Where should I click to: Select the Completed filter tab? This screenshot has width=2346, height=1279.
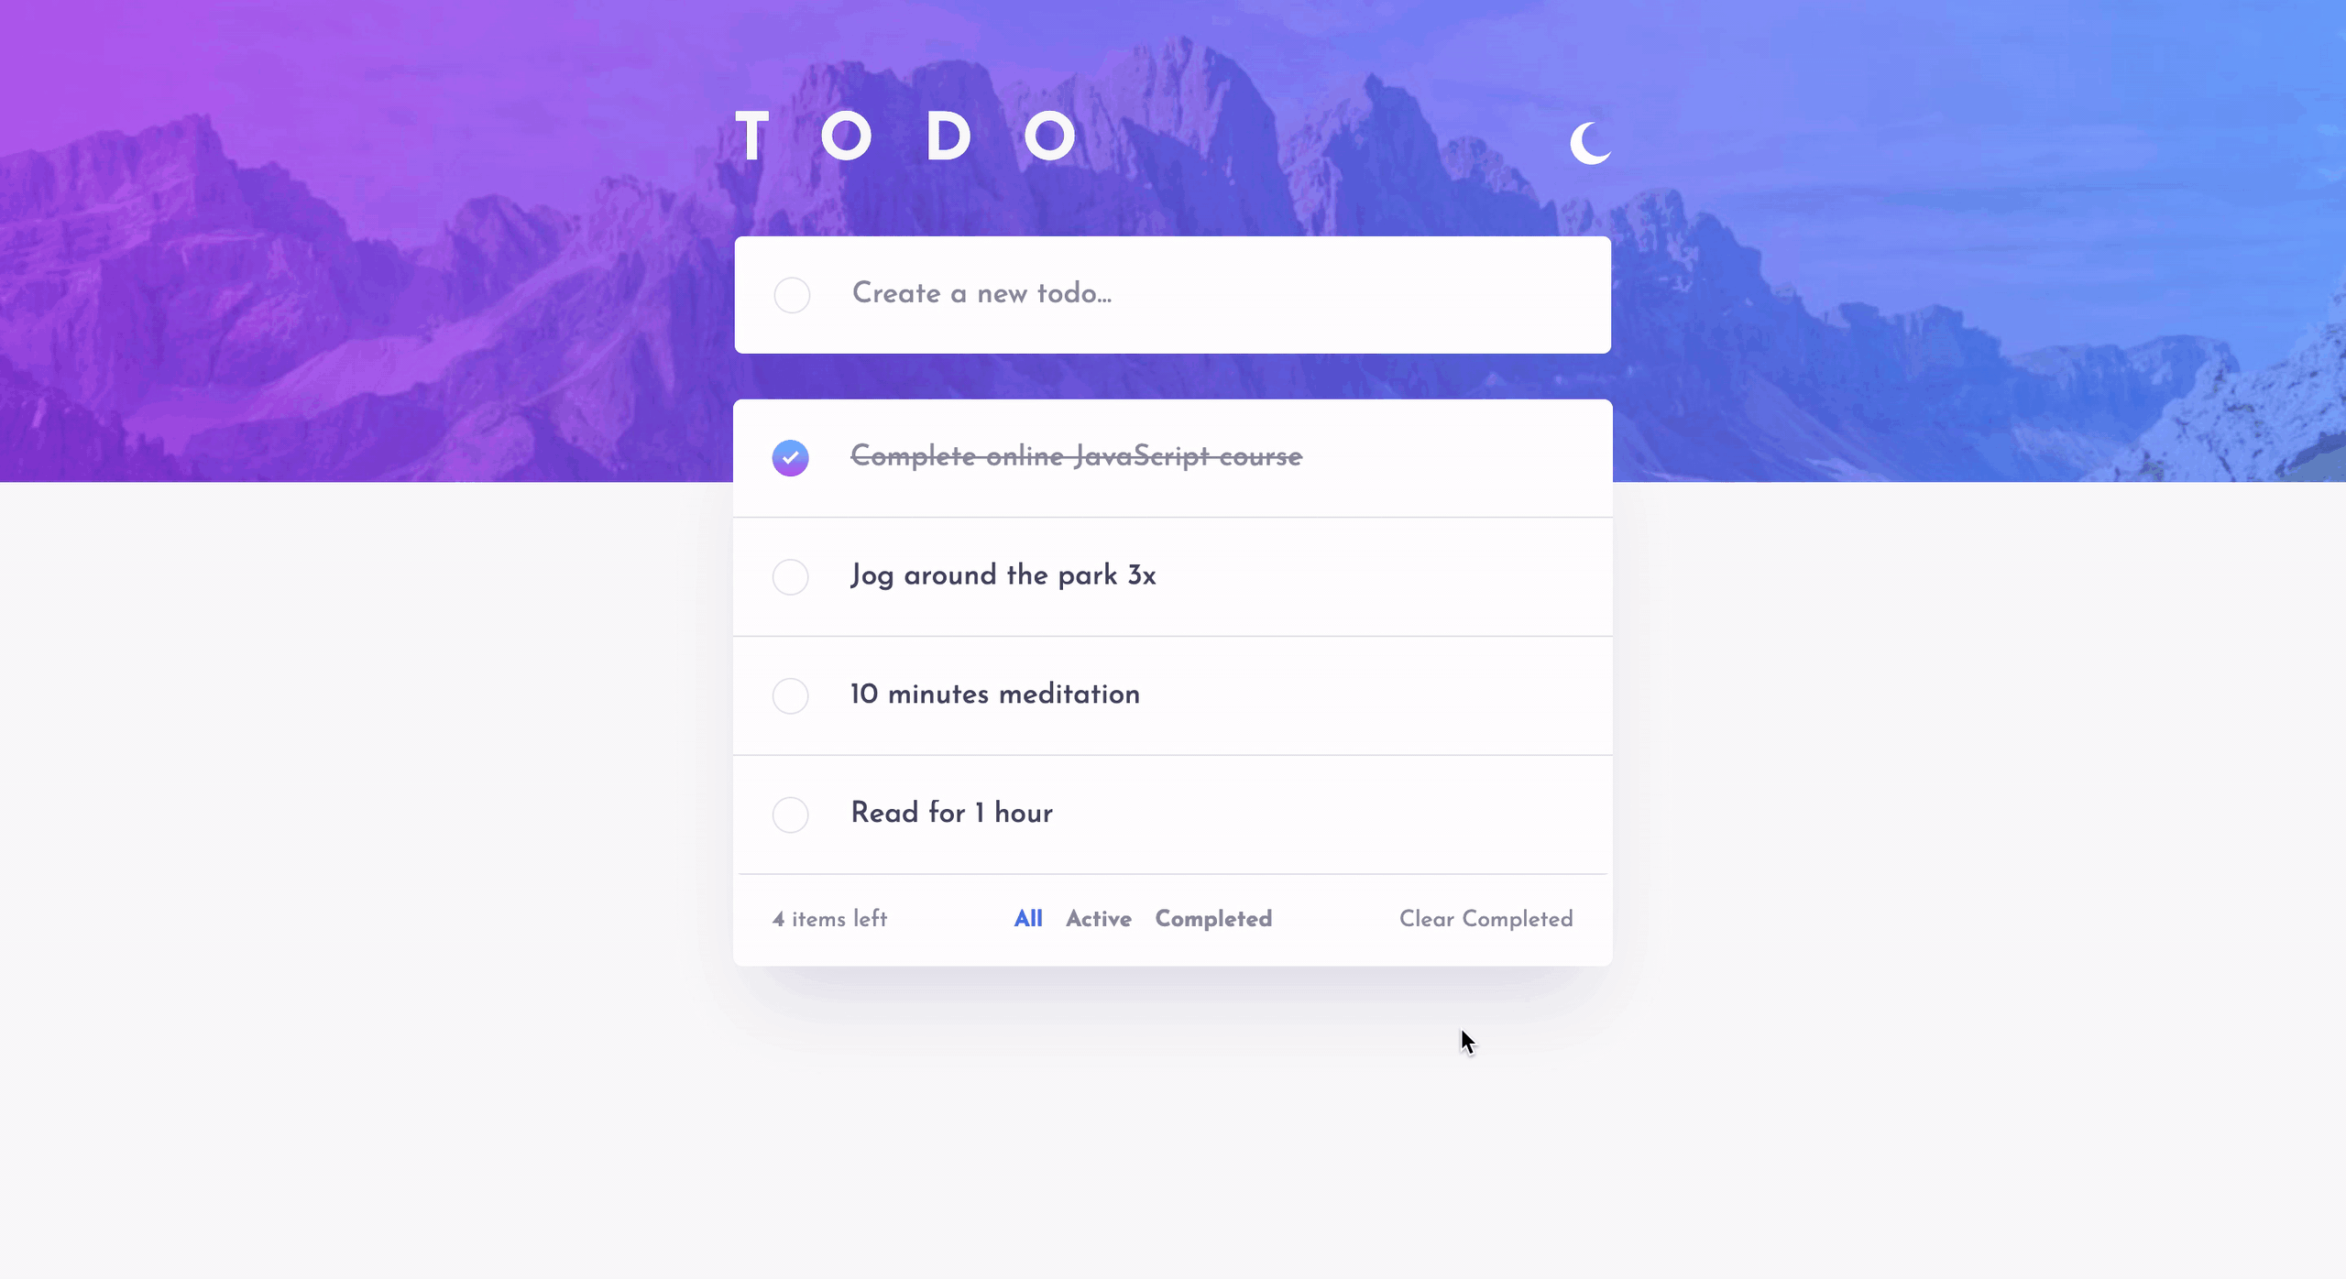[1213, 918]
